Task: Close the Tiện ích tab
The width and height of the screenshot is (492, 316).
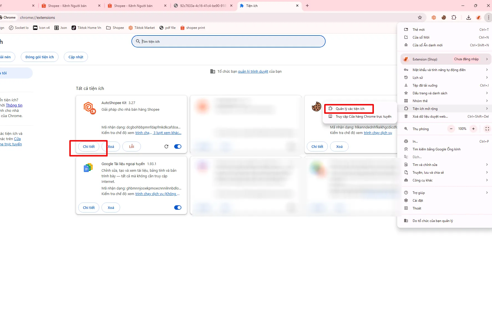Action: click(x=297, y=6)
